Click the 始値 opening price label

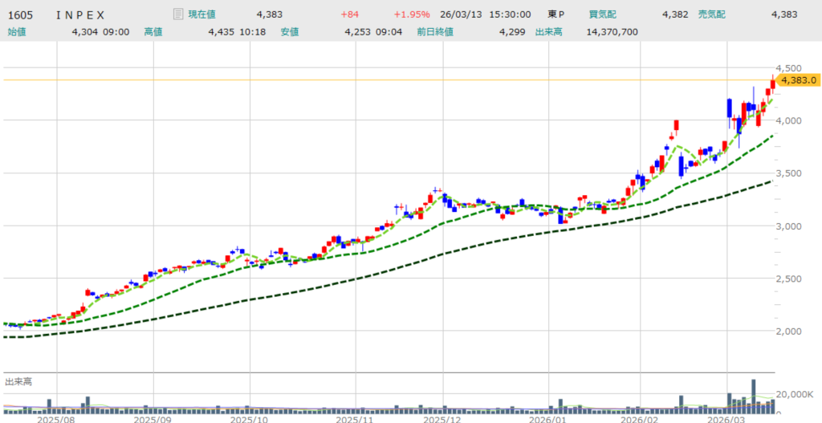tap(18, 32)
